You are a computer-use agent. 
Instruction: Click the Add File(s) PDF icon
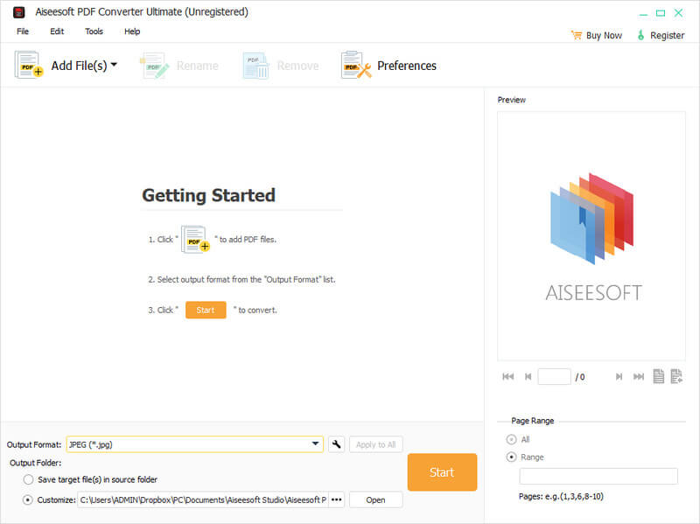coord(29,66)
